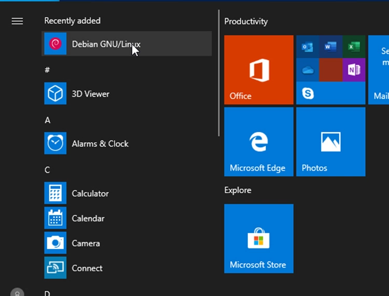
Task: Open the Mail tile
Action: click(x=379, y=69)
